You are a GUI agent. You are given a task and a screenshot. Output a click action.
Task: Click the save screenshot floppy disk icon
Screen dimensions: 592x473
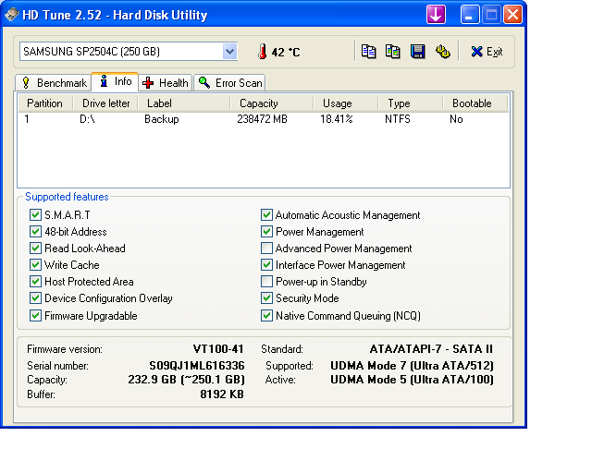tap(417, 52)
